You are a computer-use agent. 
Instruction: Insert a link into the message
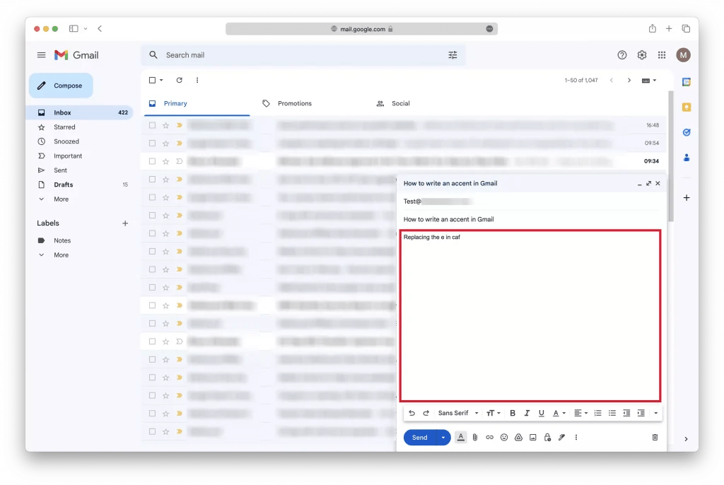click(489, 437)
